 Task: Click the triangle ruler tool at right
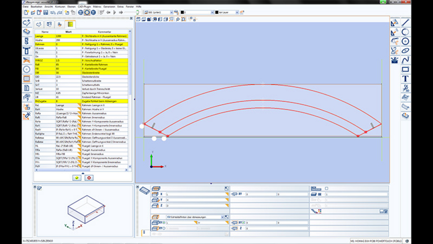395,23
